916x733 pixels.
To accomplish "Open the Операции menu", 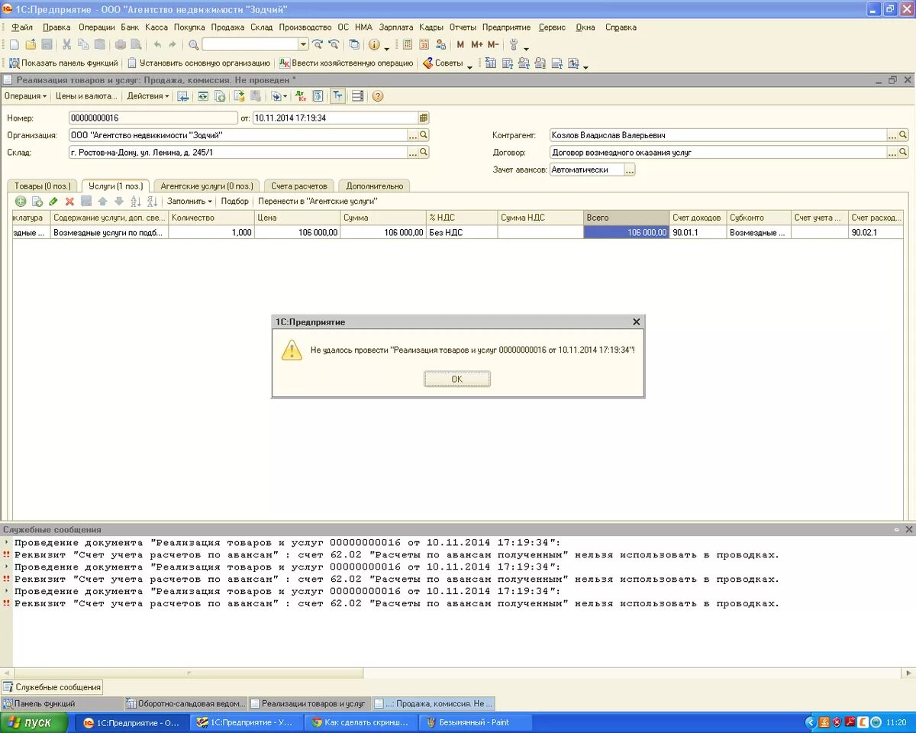I will pos(96,27).
